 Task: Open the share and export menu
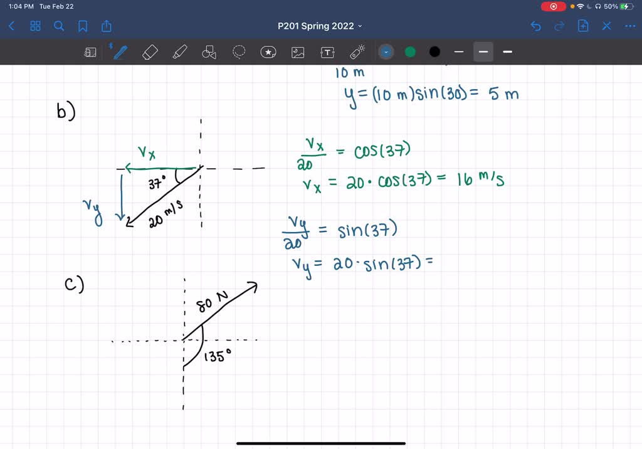(x=106, y=26)
